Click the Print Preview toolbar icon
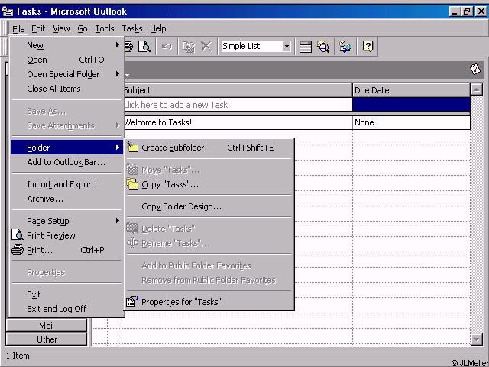489x367 pixels. pyautogui.click(x=144, y=47)
